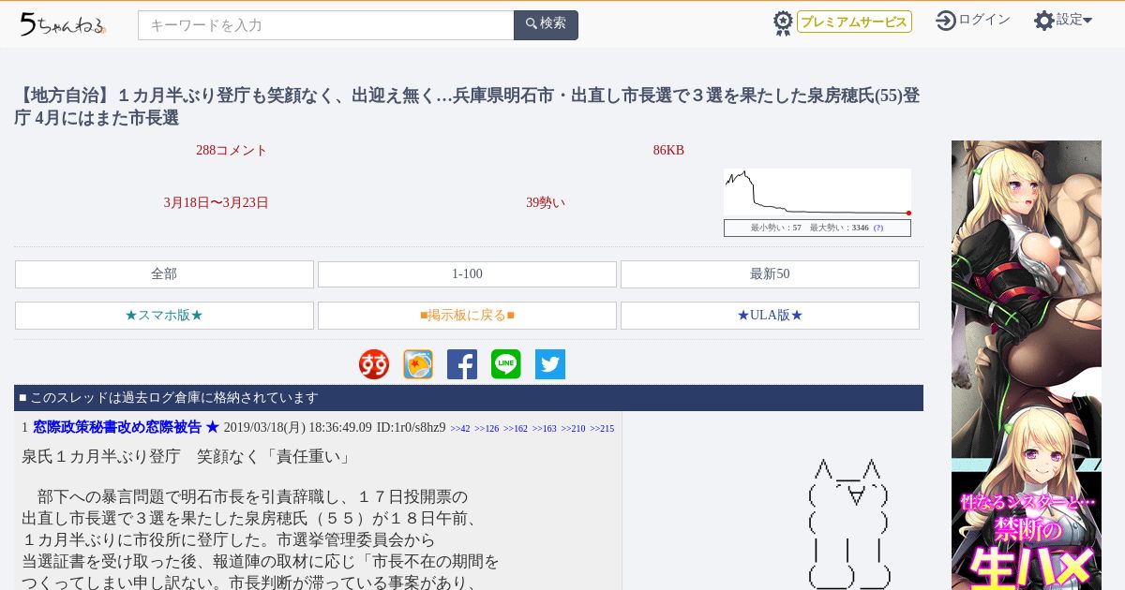Click poster name 窓際政策秘書改め窓際被告 ★
Viewport: 1125px width, 590px height.
[x=126, y=427]
